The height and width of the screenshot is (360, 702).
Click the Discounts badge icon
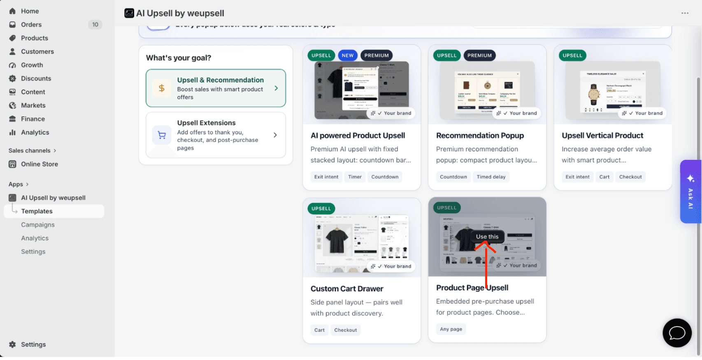12,78
